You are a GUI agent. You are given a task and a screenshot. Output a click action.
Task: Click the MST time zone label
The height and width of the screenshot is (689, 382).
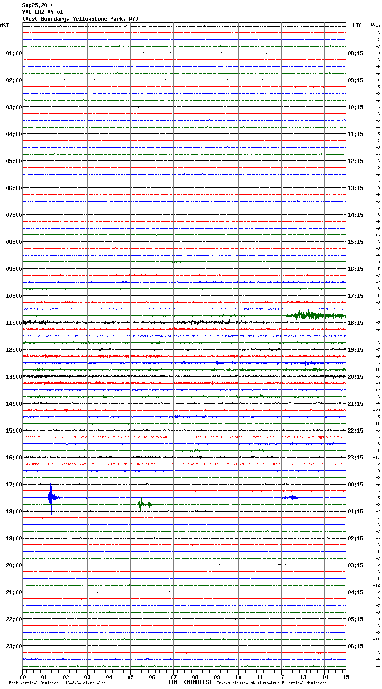tap(4, 26)
